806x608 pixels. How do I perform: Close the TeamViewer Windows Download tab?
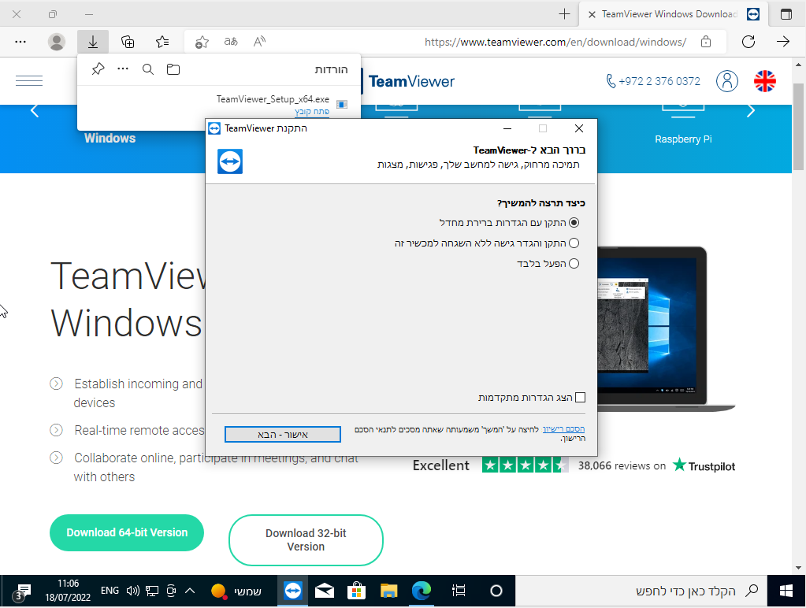(x=592, y=14)
